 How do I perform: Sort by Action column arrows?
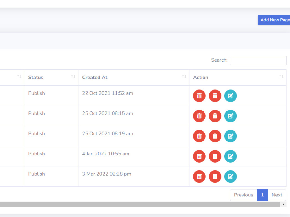(x=281, y=77)
